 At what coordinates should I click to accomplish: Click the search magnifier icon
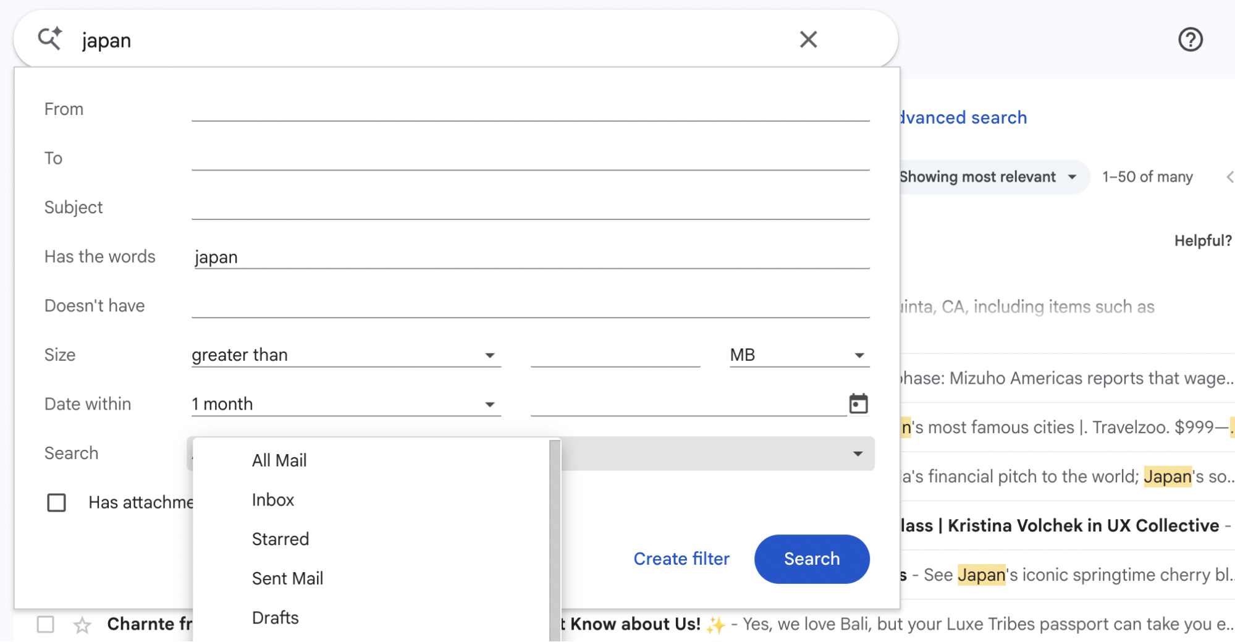pyautogui.click(x=50, y=39)
